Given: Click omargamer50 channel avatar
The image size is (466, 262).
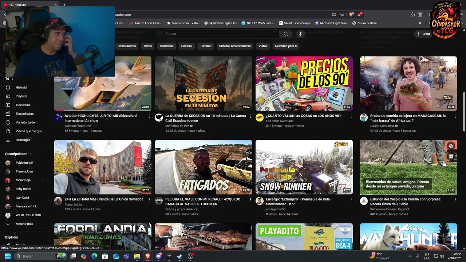Looking at the screenshot, I should pyautogui.click(x=260, y=201).
